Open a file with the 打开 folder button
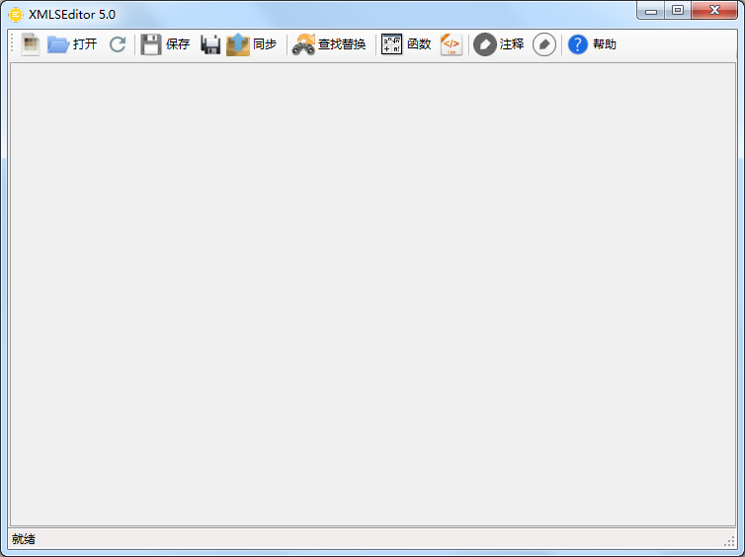Image resolution: width=745 pixels, height=557 pixels. (71, 44)
